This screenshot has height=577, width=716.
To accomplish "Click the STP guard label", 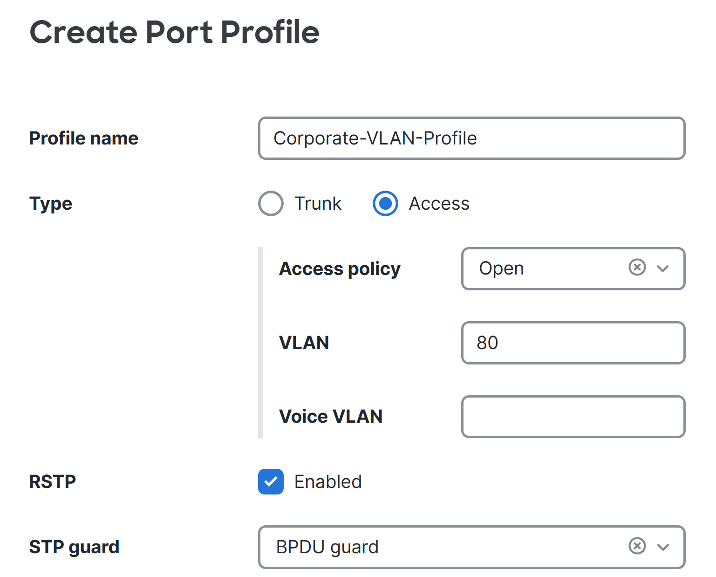I will [75, 547].
